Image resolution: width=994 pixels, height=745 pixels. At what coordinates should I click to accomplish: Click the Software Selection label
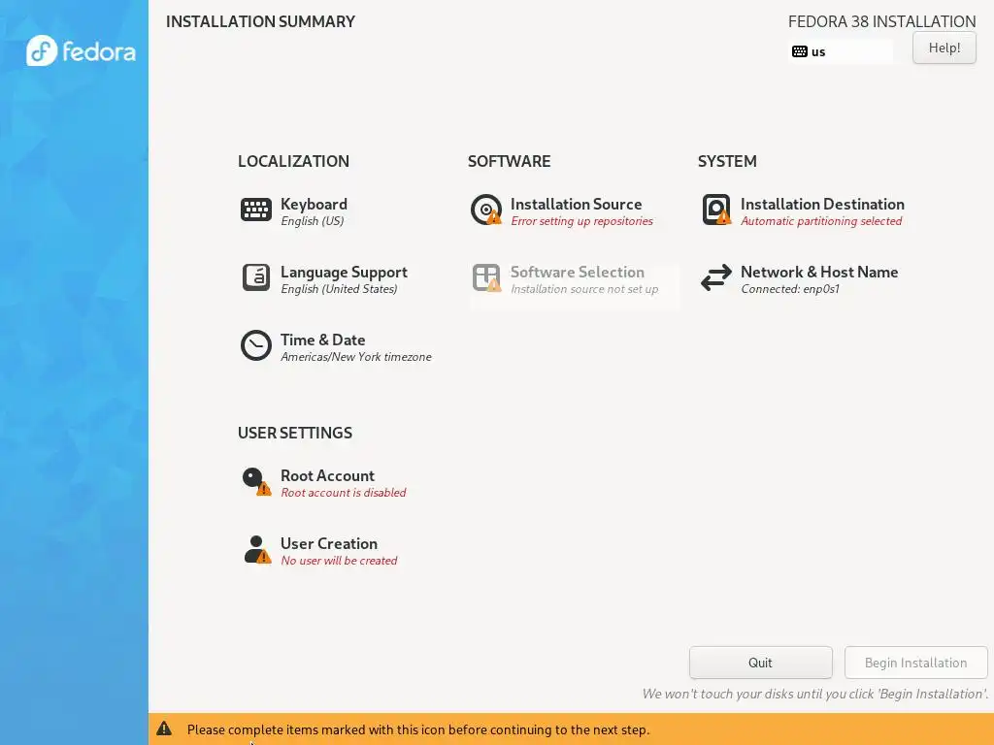(577, 272)
